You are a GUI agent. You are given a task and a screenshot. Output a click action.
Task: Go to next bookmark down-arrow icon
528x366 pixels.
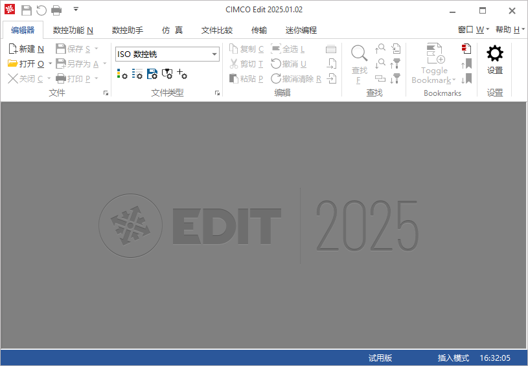point(466,79)
